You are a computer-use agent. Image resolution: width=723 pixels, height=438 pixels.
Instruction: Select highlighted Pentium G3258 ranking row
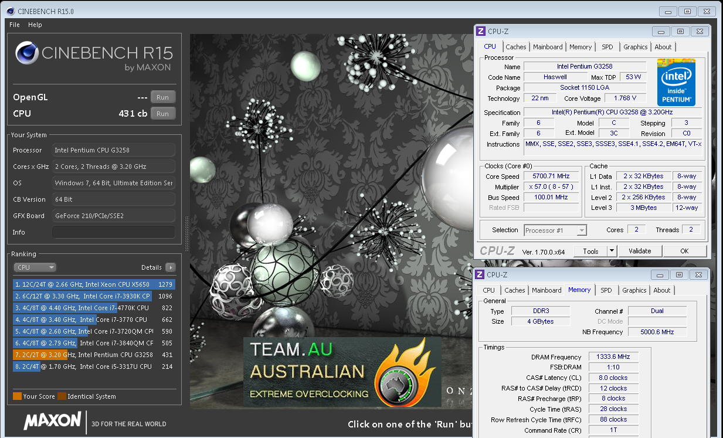pyautogui.click(x=94, y=355)
